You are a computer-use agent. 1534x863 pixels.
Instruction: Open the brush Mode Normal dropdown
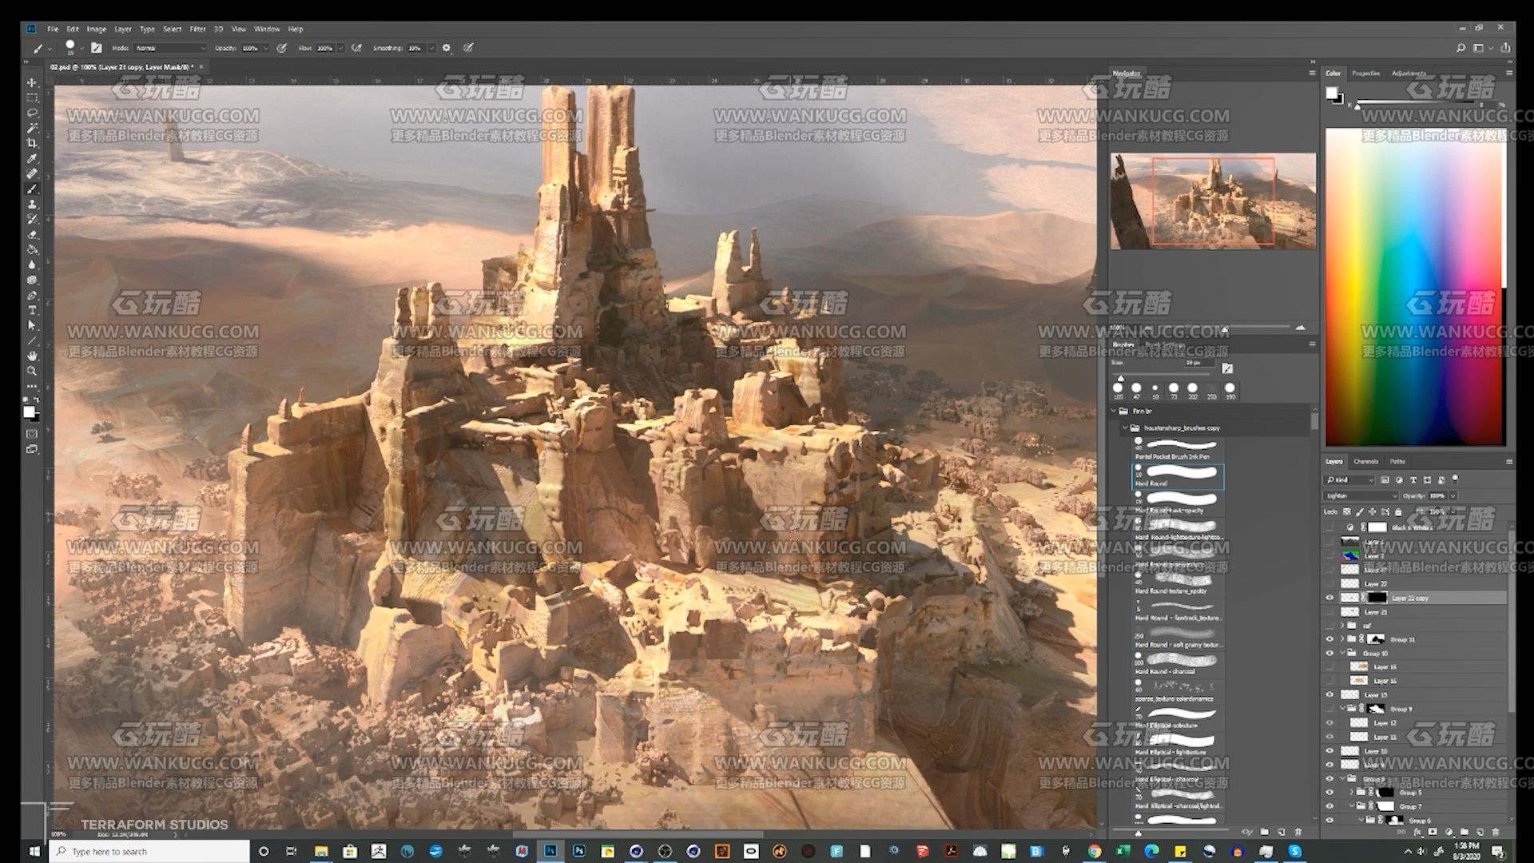pyautogui.click(x=170, y=48)
